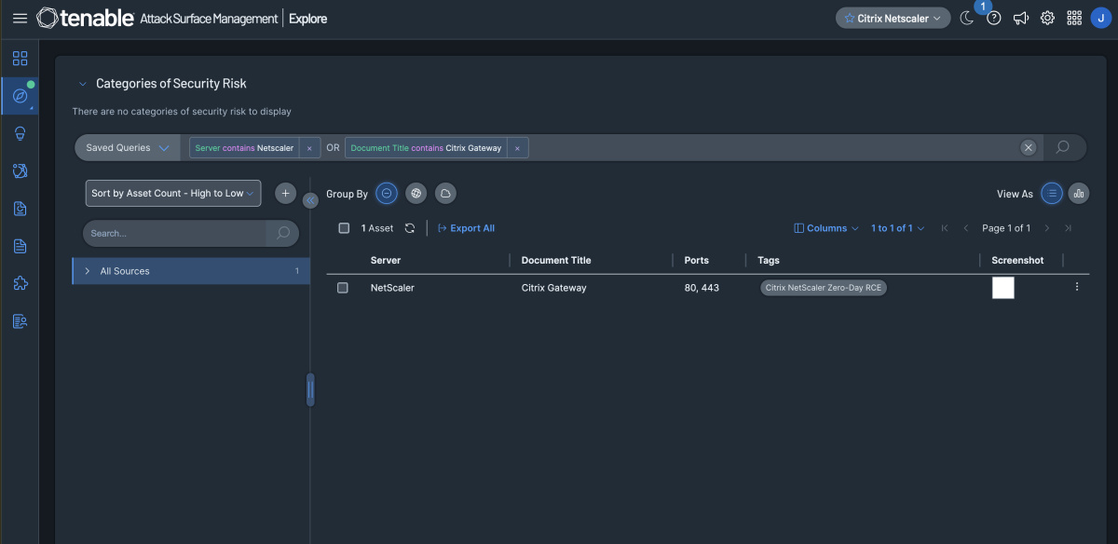Open Sort by Asset Count dropdown
Screen dimensions: 1118x544
173,193
